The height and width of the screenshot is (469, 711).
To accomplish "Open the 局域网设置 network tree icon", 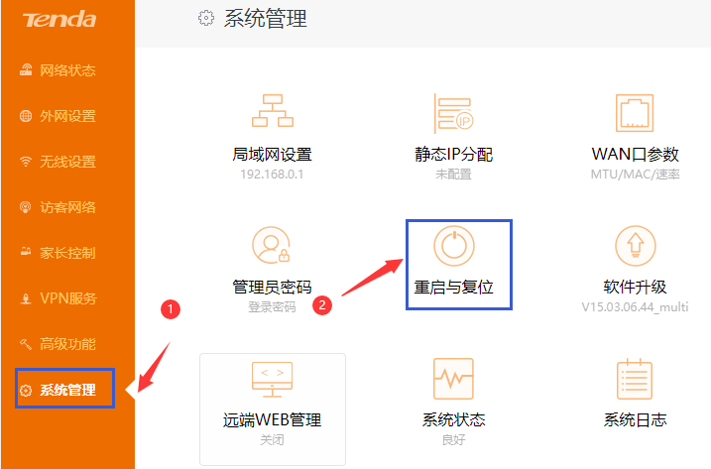I will pos(273,111).
